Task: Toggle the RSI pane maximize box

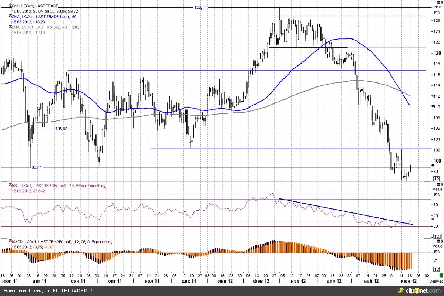Action: click(439, 184)
